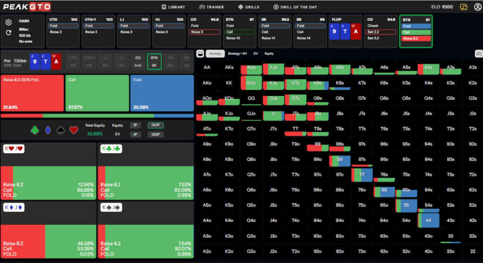Select the black spades suit filter
Image resolution: width=483 pixels, height=263 pixels.
(61, 130)
